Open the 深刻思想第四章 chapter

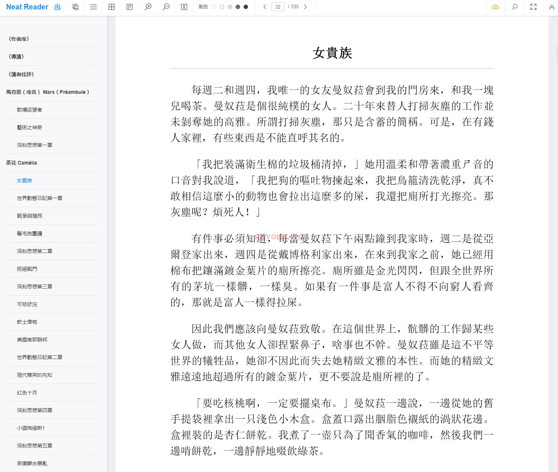point(35,410)
